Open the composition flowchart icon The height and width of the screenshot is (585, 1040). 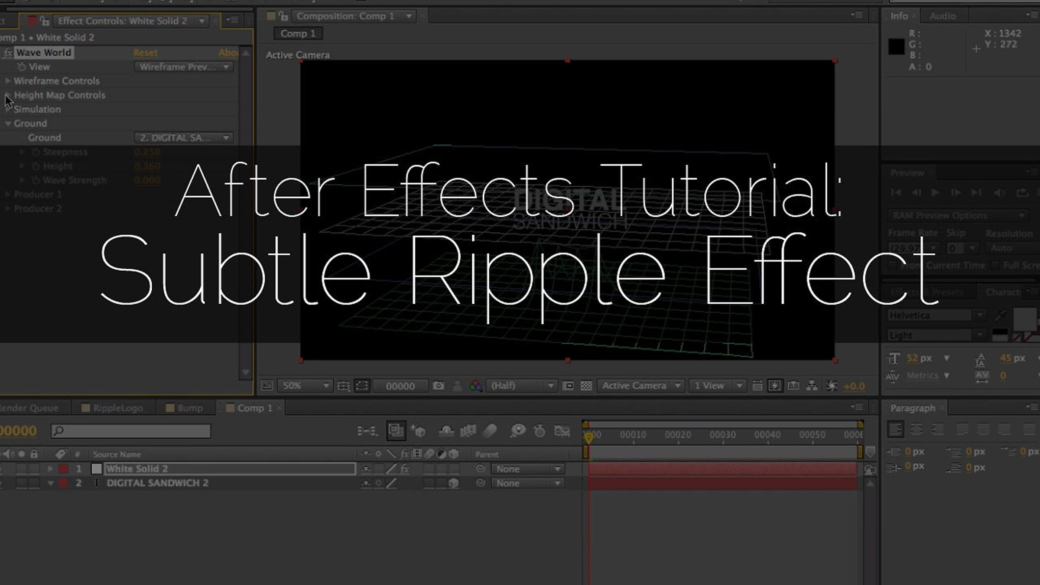[x=812, y=386]
